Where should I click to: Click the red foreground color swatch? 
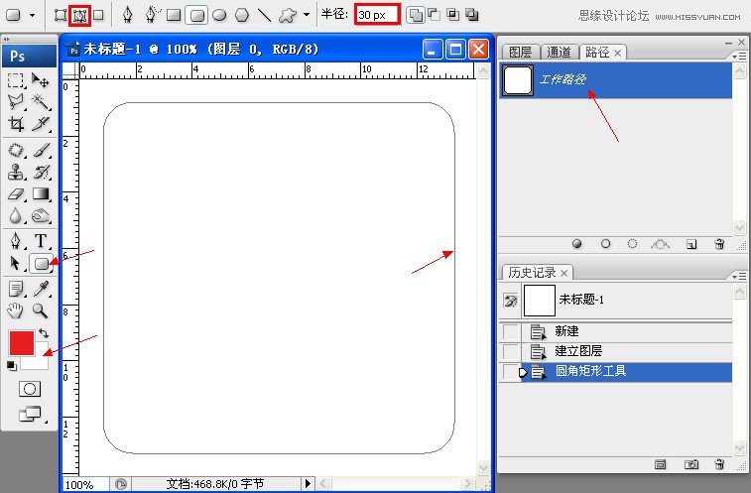(22, 342)
